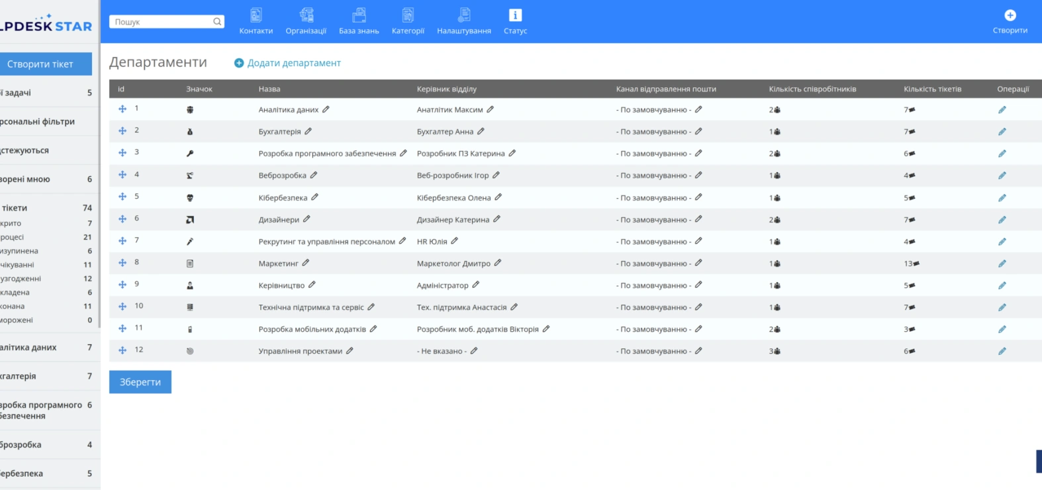
Task: Select the задачі sidebar item
Action: pos(46,93)
